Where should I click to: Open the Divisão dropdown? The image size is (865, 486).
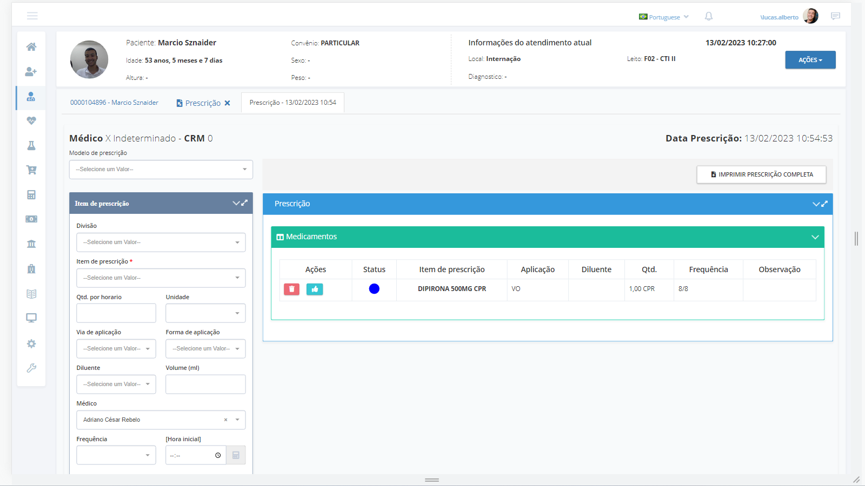pyautogui.click(x=161, y=242)
